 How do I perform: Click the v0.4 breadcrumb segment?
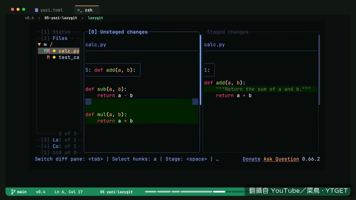pos(29,18)
